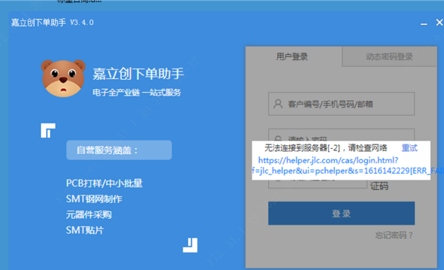The height and width of the screenshot is (270, 444).
Task: Select the SMT贴片 service item
Action: [x=85, y=230]
